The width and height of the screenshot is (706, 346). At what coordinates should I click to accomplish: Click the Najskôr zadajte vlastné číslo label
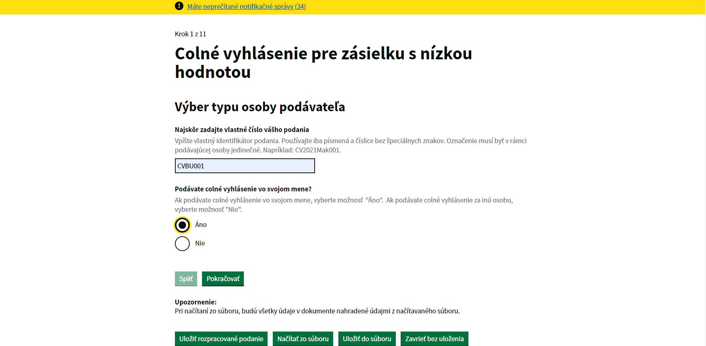coord(242,130)
